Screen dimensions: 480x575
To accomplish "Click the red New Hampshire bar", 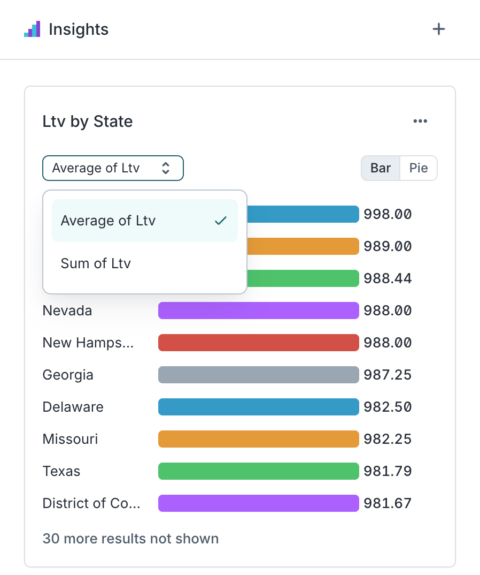I will pyautogui.click(x=259, y=343).
